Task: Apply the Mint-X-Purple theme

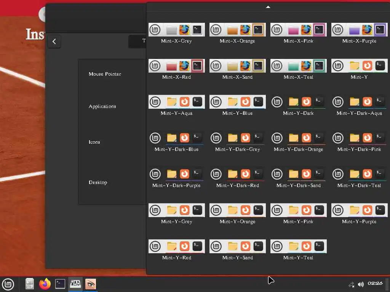Action: pyautogui.click(x=360, y=30)
